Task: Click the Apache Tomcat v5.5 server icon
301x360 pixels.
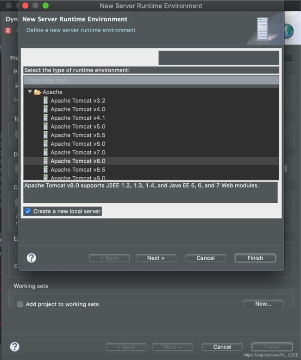Action: click(46, 135)
